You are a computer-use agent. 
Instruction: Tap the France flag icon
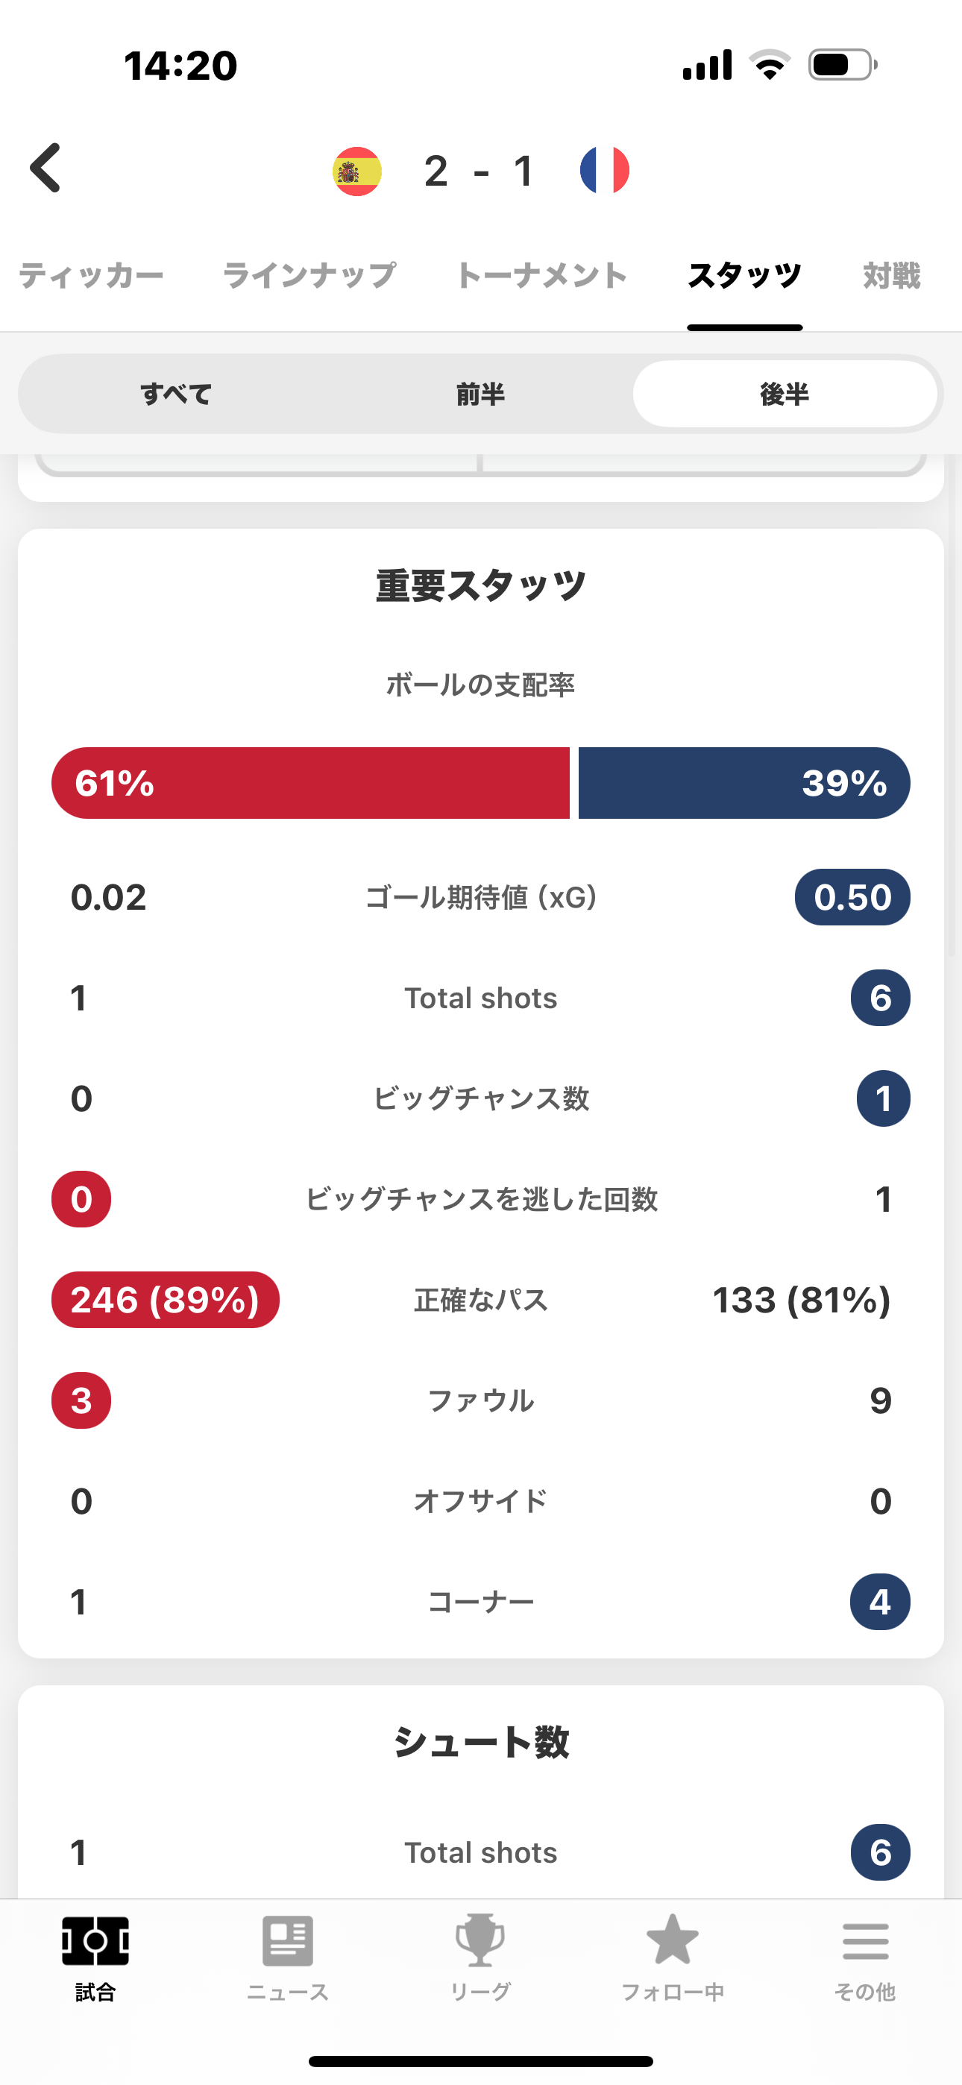point(604,171)
